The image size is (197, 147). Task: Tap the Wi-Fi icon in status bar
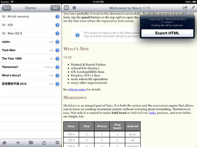[x=12, y=2]
